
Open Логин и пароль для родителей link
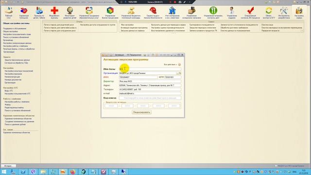[x=59, y=25]
